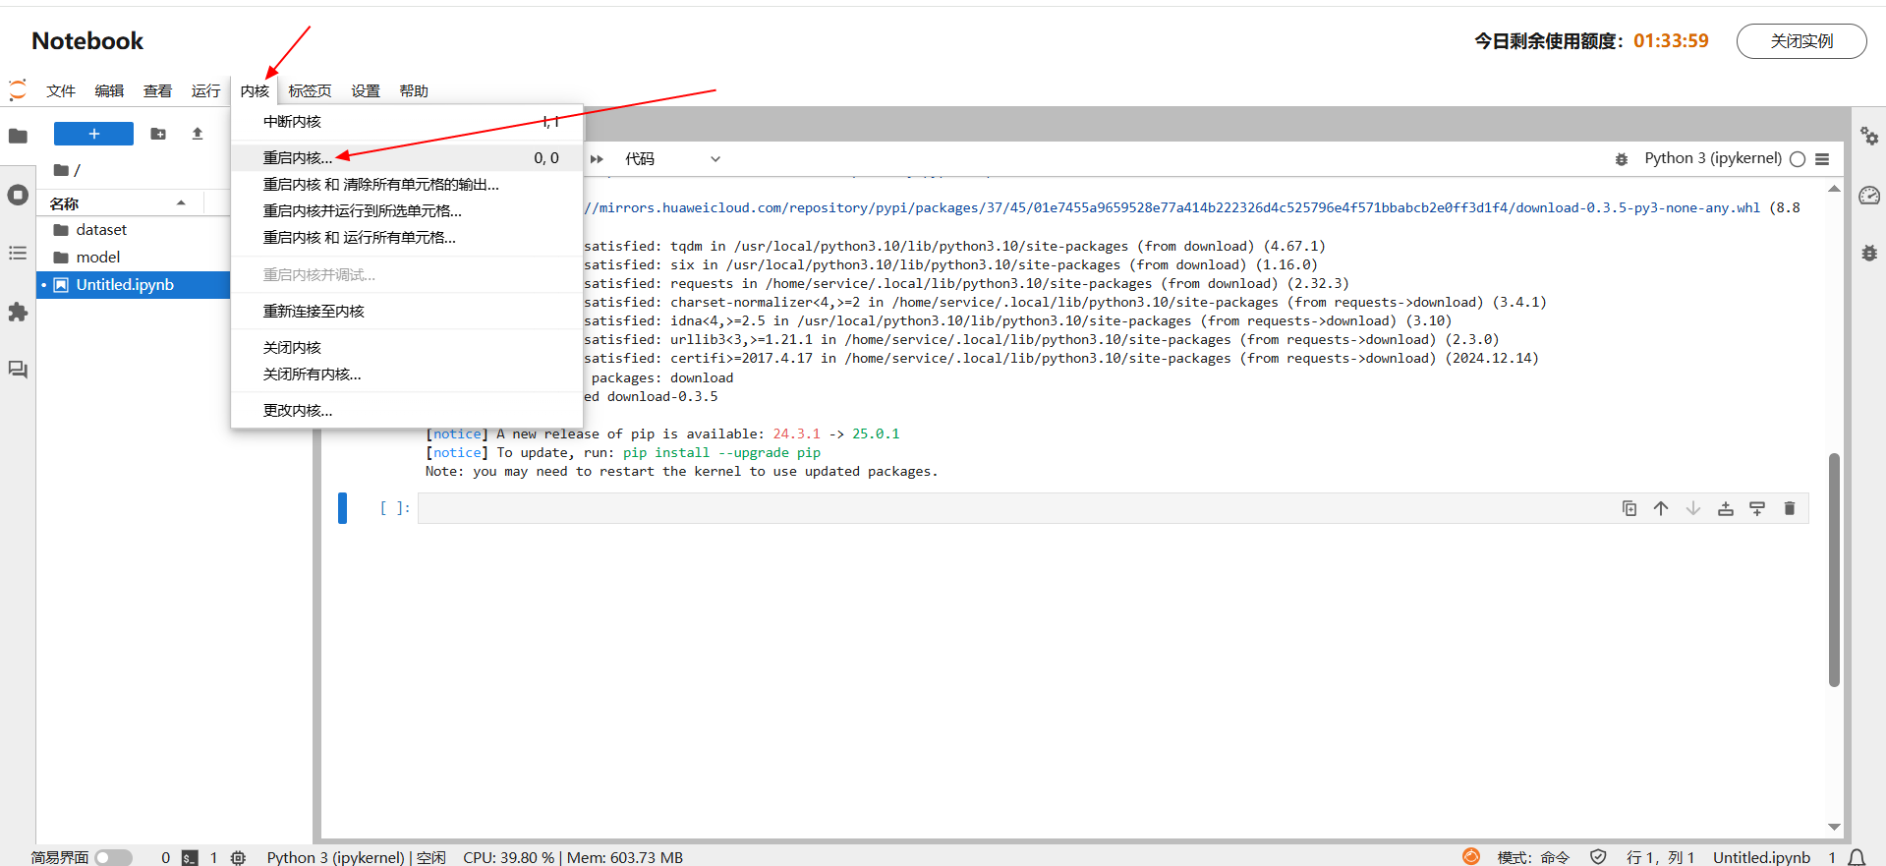The height and width of the screenshot is (866, 1886).
Task: Click Python 3 (ipykernel) kernel name in toolbar
Action: click(1712, 158)
